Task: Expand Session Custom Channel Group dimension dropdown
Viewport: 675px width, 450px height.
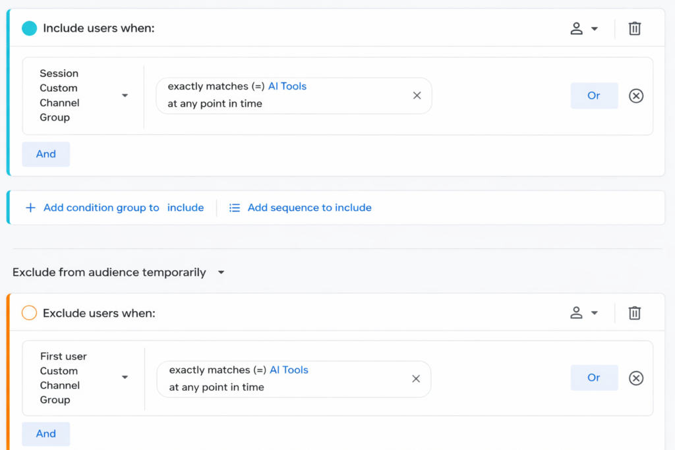Action: tap(125, 96)
